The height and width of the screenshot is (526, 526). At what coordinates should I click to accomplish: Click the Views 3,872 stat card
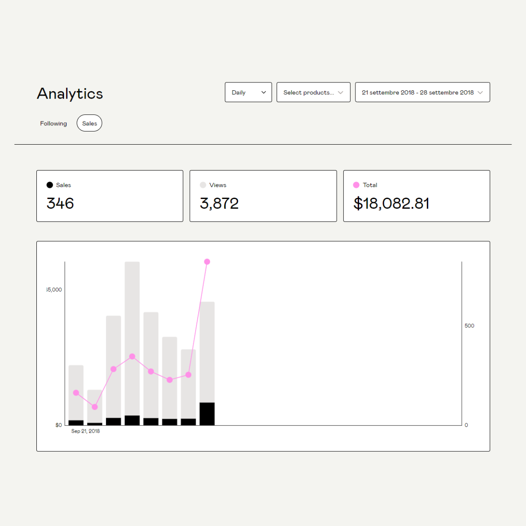[x=263, y=196]
